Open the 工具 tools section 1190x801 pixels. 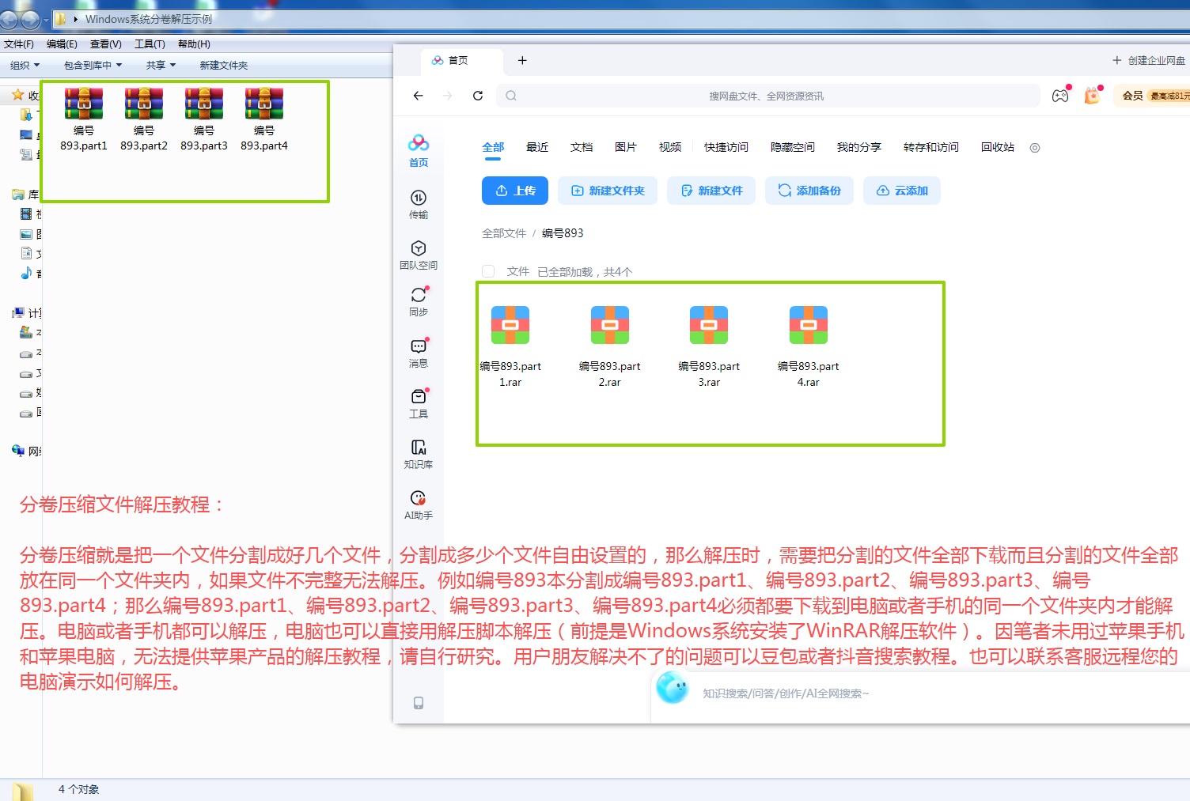pyautogui.click(x=419, y=403)
